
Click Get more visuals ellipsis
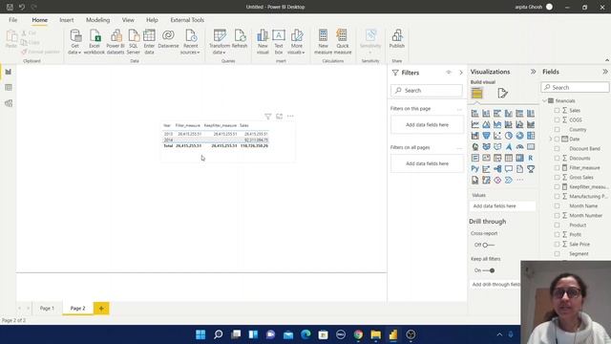(x=519, y=181)
